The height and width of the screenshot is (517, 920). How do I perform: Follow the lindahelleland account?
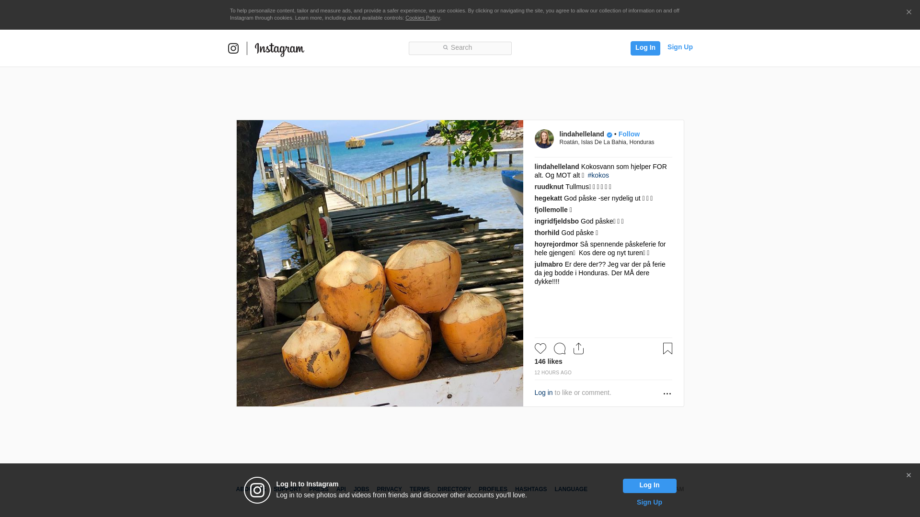coord(629,134)
